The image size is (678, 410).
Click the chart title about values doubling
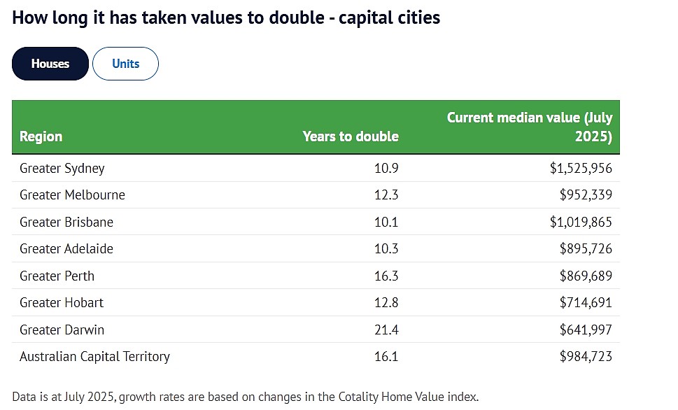[x=226, y=17]
